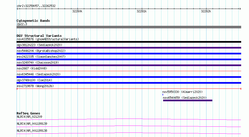Screen dimensions: 249x137
Task: Click the nsv3249740 (Chaisson2019) label
Action: click(x=38, y=63)
